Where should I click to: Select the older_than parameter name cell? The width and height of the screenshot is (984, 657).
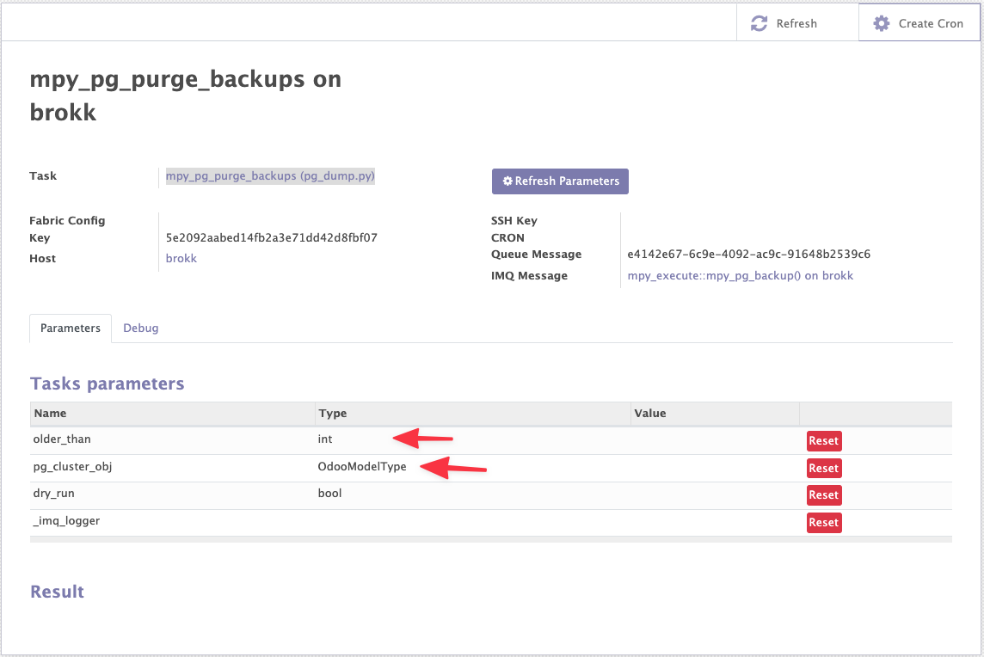[x=62, y=439]
